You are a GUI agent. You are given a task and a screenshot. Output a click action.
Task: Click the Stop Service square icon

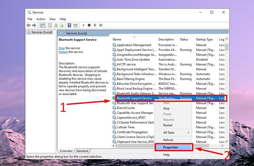[x=89, y=25]
